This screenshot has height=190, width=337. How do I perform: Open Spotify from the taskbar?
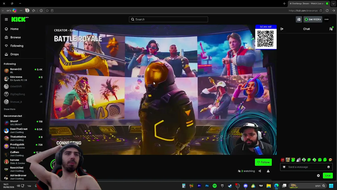[x=215, y=186]
